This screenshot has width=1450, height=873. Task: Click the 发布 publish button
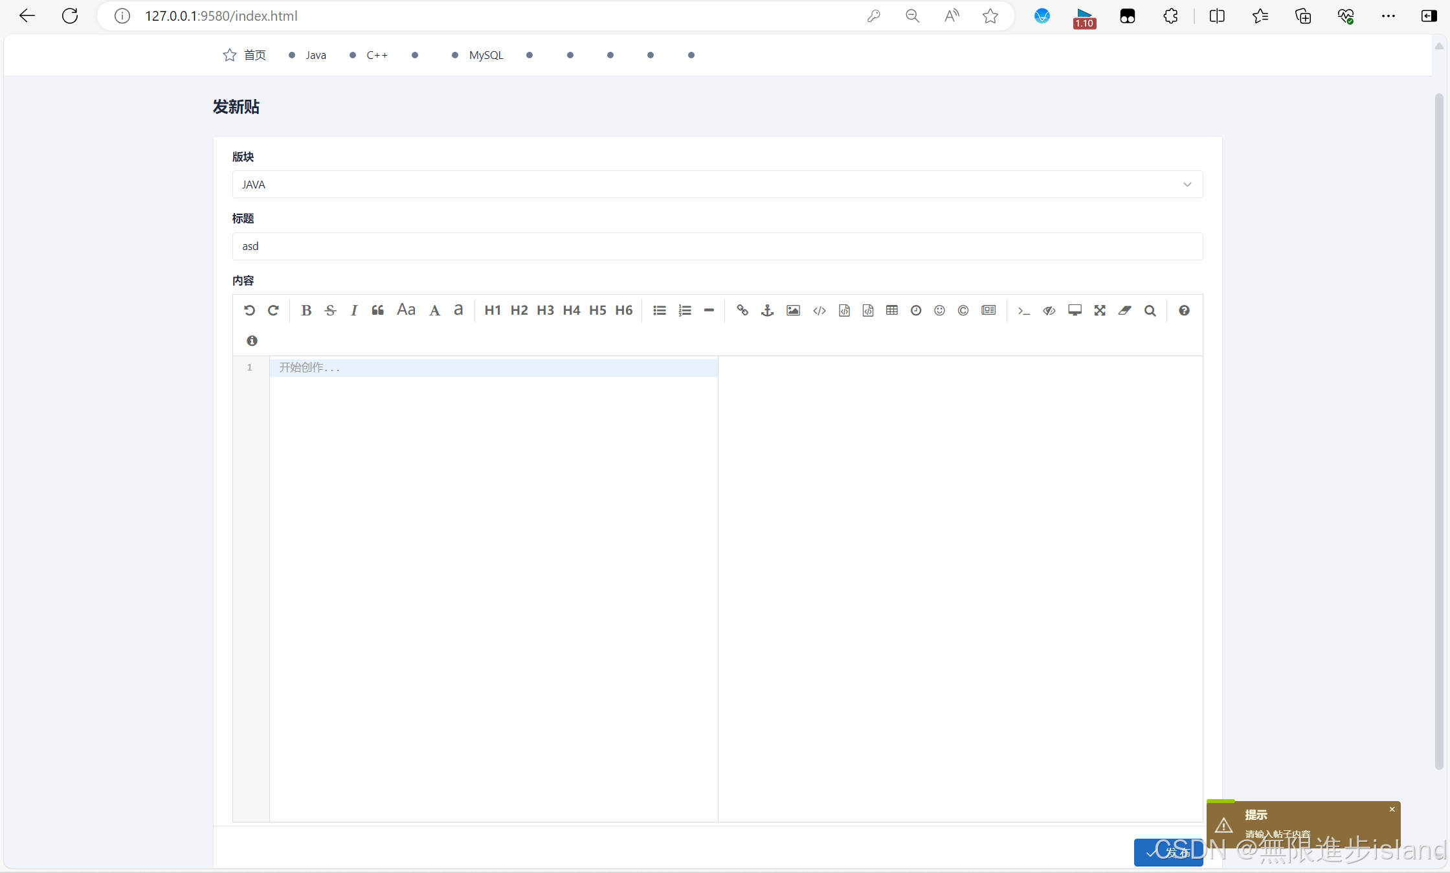click(1168, 852)
